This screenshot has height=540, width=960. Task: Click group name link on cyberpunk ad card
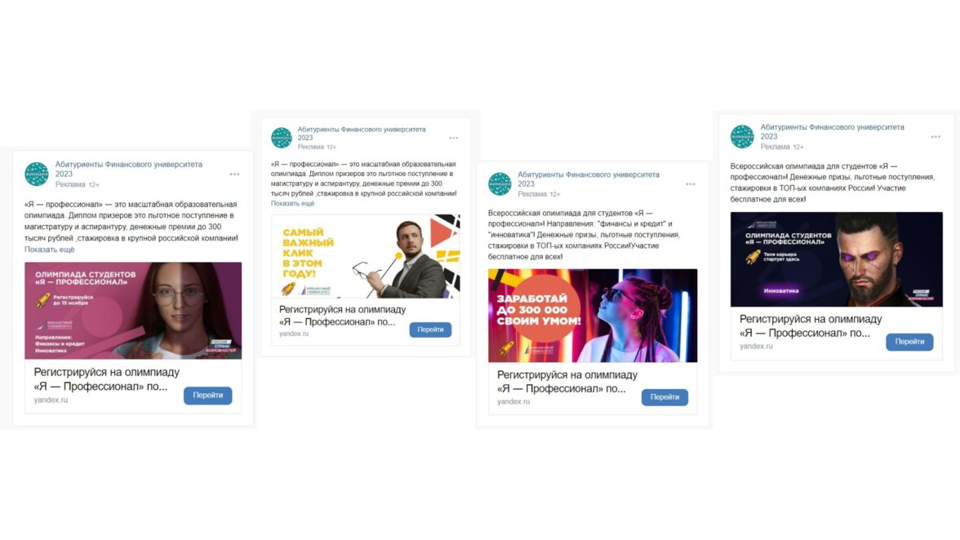832,131
